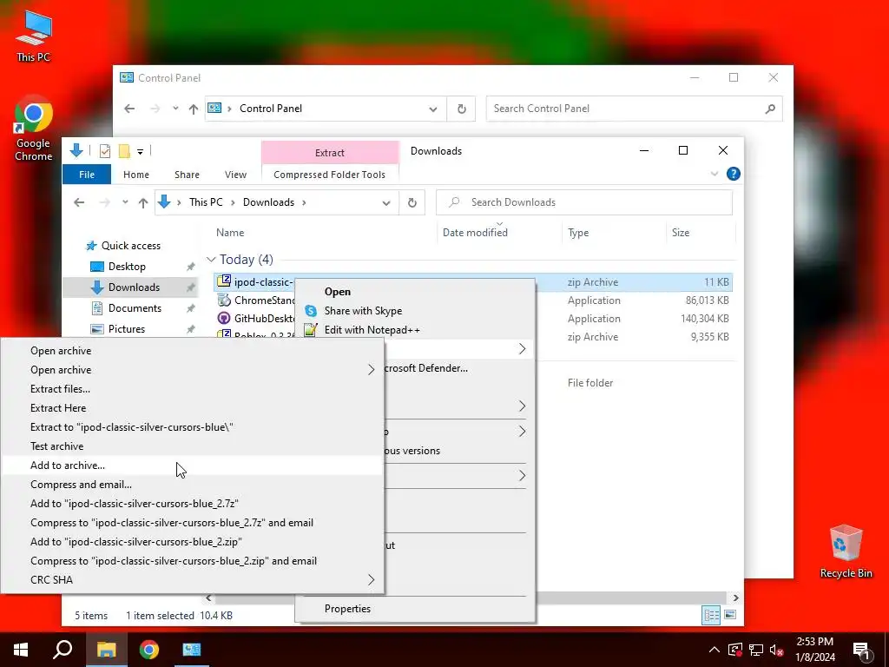
Task: Click the Chrome icon on the taskbar
Action: pos(149,650)
